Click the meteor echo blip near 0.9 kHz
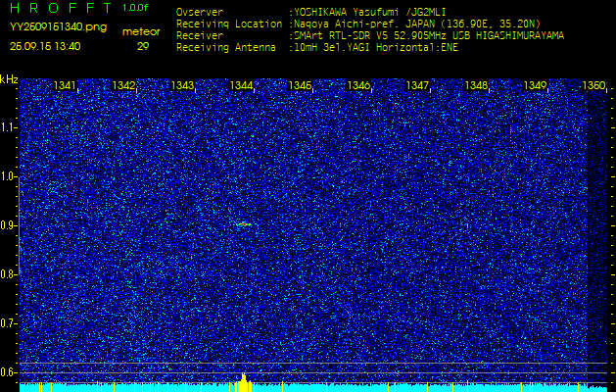The width and height of the screenshot is (616, 392). 243,224
